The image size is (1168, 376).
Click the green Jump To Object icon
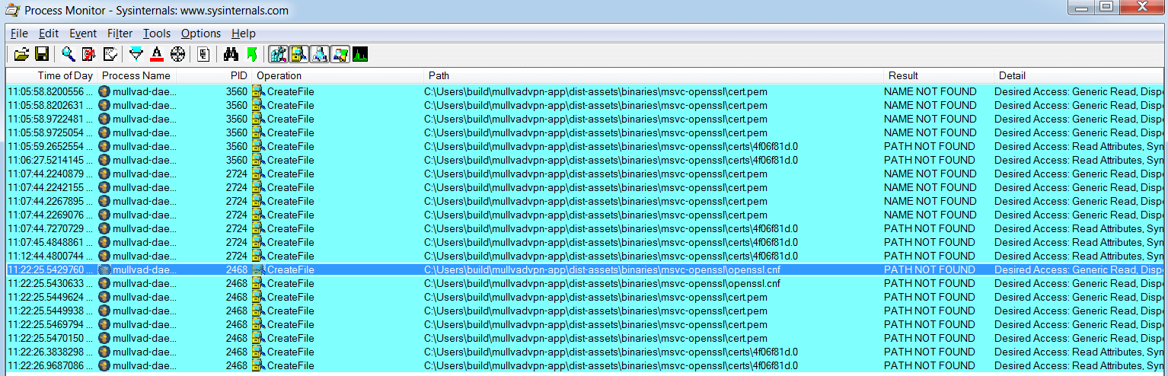(x=252, y=54)
